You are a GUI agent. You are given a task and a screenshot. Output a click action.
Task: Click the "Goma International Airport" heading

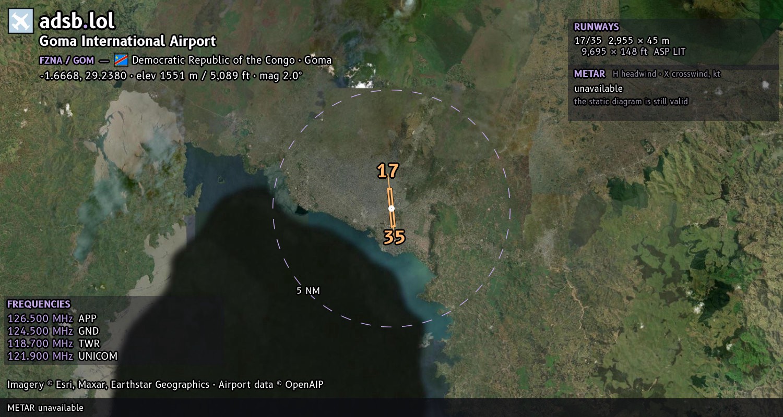(x=128, y=41)
